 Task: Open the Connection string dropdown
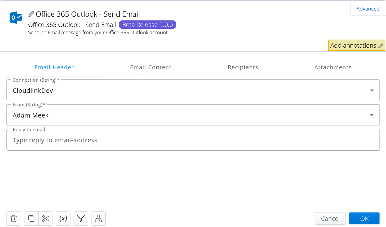tap(372, 90)
